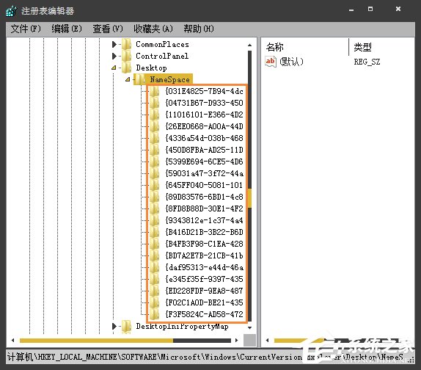421x370 pixels.
Task: Click folder icon of {11016101-E366-4D2 key
Action: tap(154, 115)
